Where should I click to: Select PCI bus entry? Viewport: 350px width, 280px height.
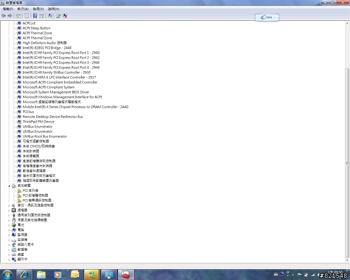coord(28,112)
